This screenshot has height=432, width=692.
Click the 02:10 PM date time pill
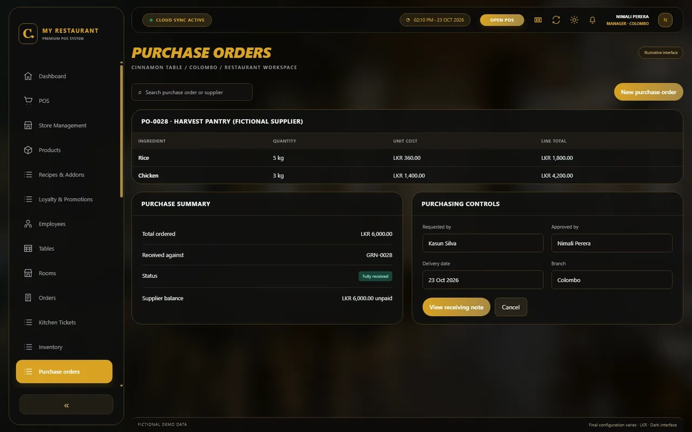click(x=435, y=20)
